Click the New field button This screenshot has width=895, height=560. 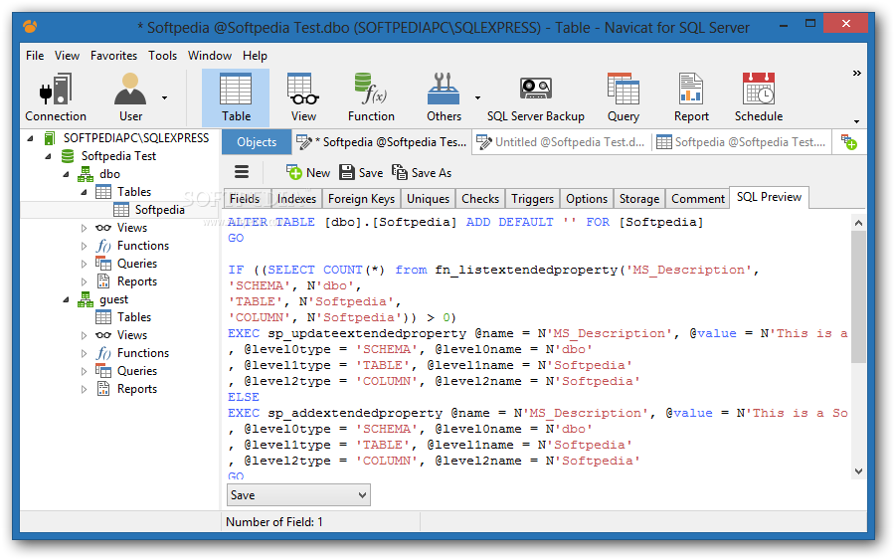pyautogui.click(x=308, y=172)
